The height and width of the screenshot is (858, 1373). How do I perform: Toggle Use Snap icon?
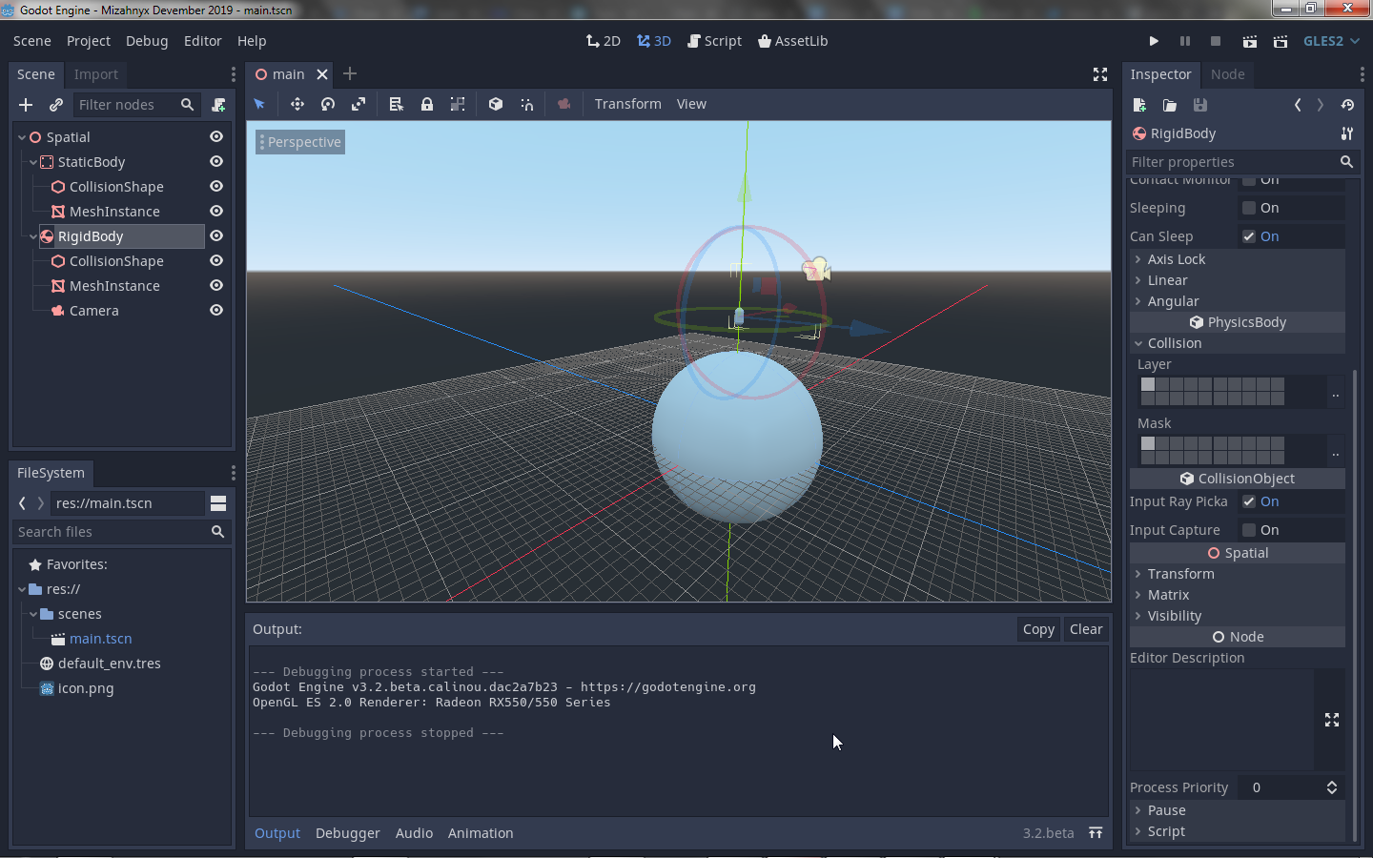(526, 104)
